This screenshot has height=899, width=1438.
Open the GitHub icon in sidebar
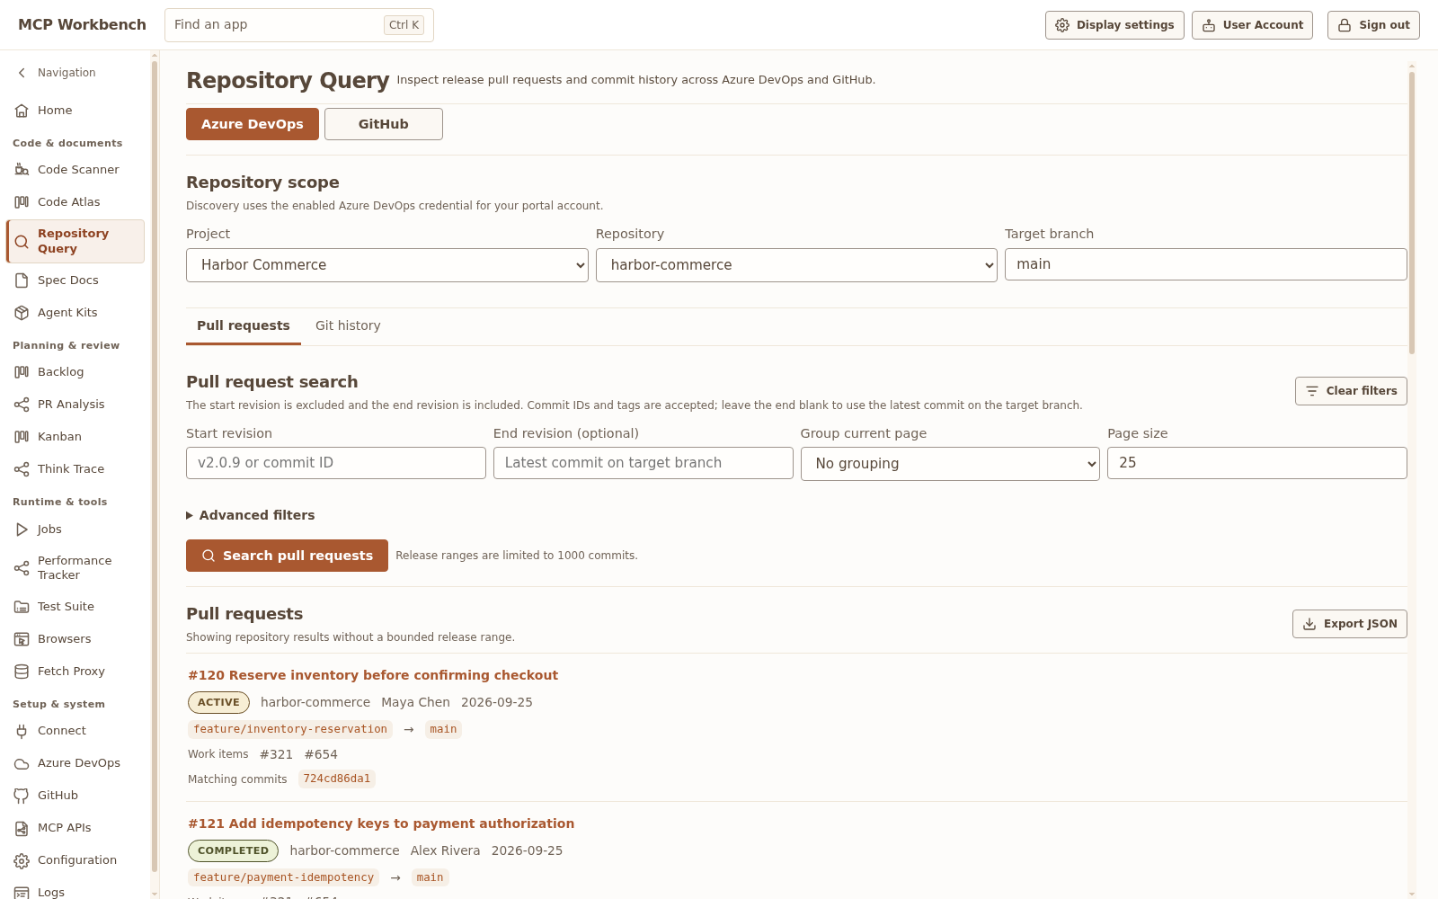(x=22, y=796)
